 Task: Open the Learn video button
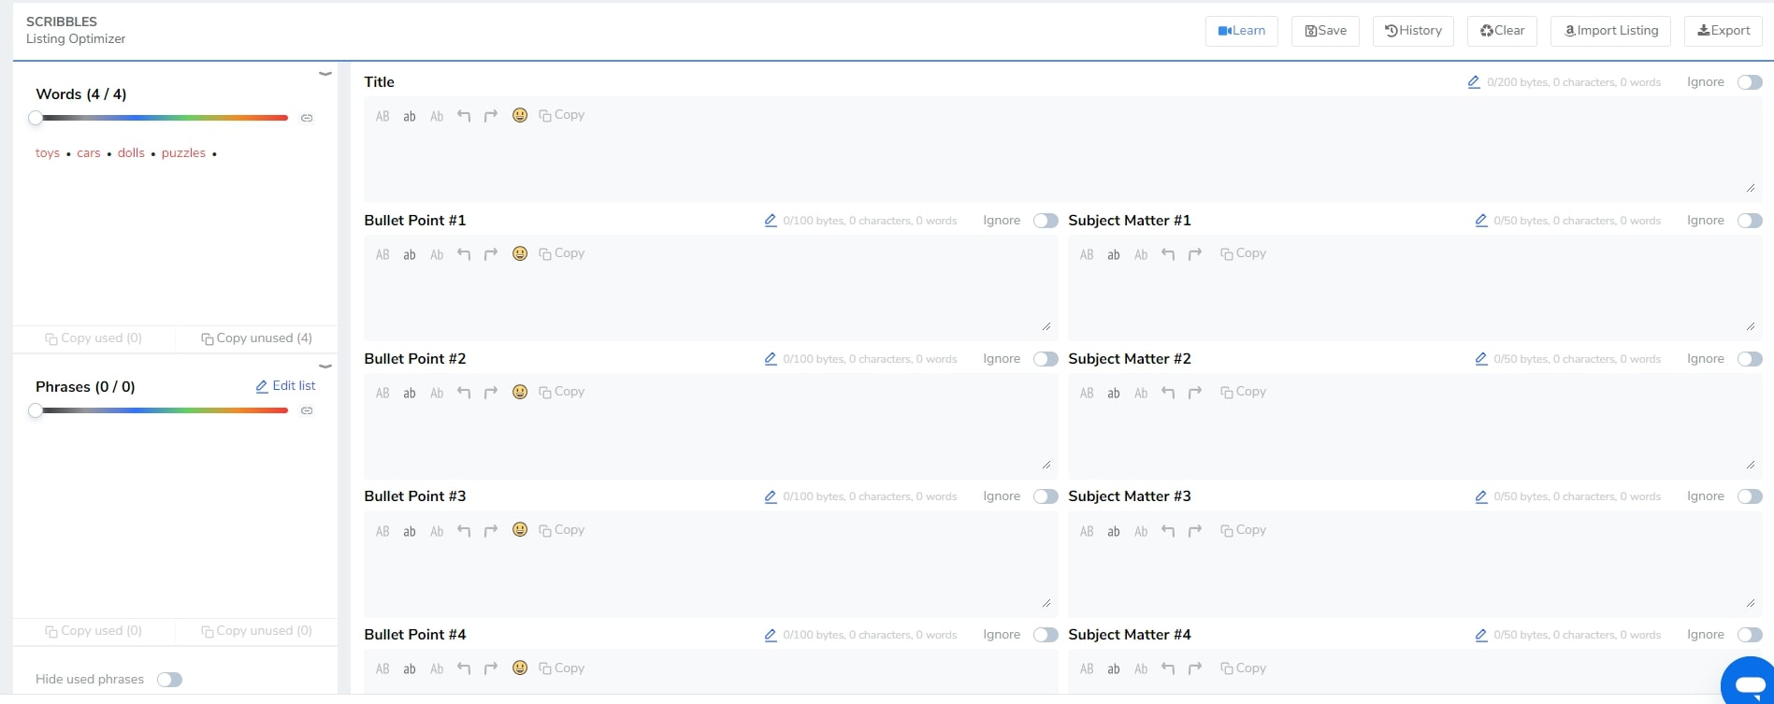click(x=1242, y=31)
